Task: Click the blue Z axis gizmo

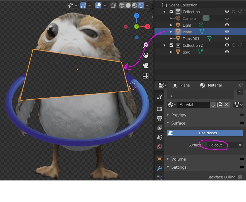Action: click(x=137, y=16)
